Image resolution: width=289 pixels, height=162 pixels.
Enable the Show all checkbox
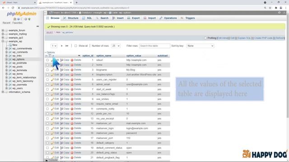point(75,46)
